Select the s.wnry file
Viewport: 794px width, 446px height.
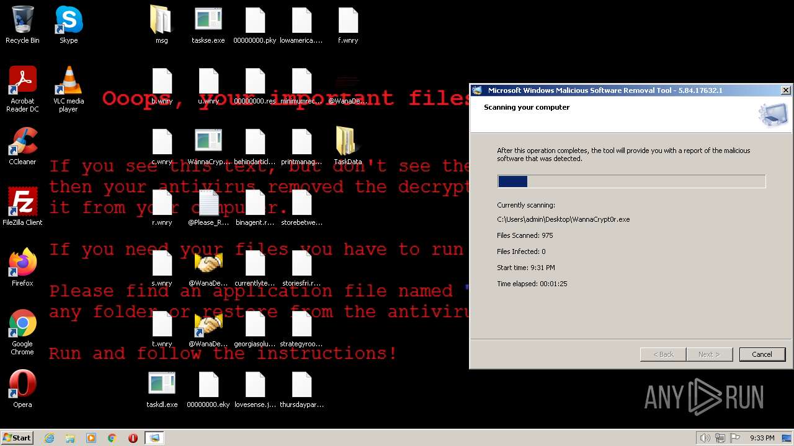162,268
